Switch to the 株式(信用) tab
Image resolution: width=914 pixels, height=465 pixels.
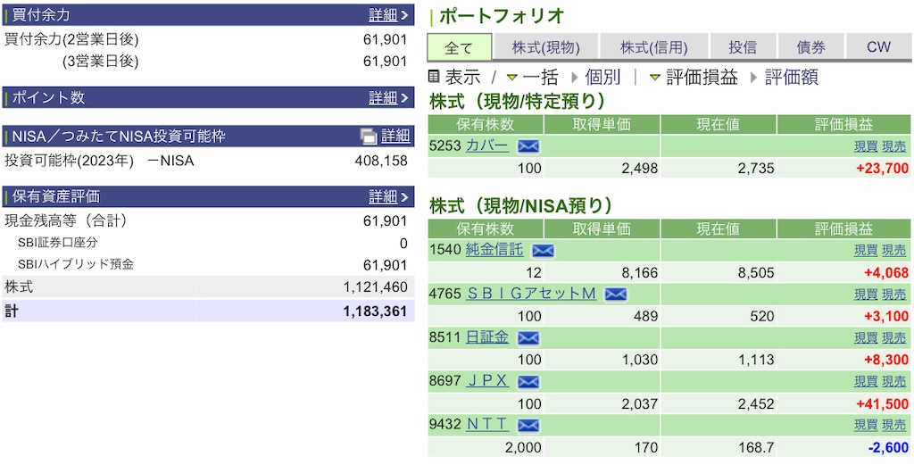pos(654,48)
